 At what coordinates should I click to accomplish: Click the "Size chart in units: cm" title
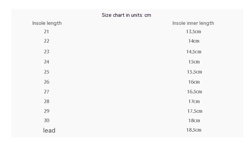[126, 15]
